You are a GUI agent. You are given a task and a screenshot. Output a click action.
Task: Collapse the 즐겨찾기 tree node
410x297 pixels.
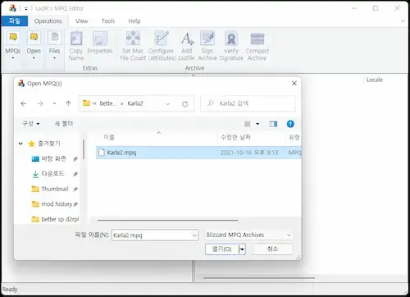tap(20, 144)
